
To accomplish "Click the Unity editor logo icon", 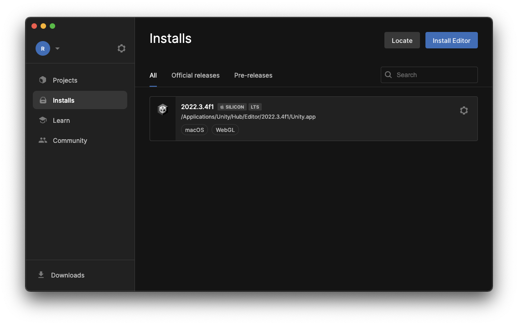I will tap(162, 109).
